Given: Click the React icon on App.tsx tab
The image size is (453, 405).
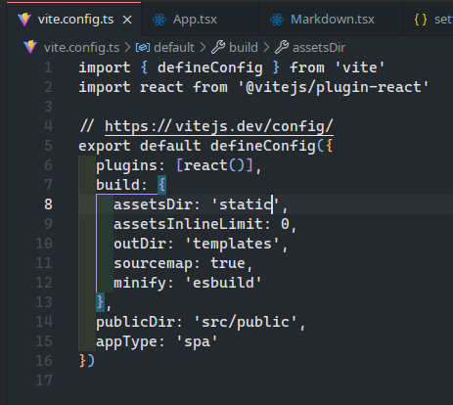Looking at the screenshot, I should (x=159, y=20).
